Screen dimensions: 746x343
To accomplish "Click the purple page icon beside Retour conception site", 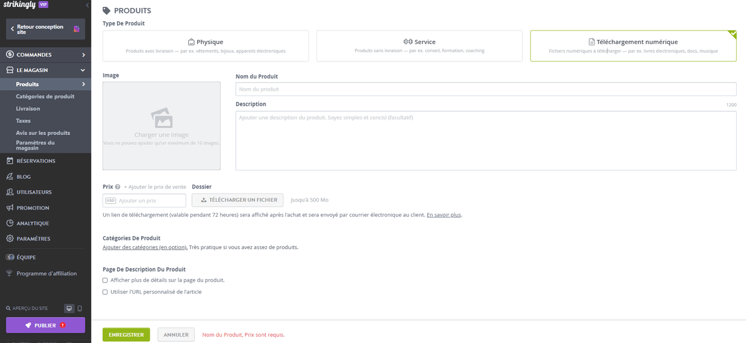I will (x=76, y=29).
